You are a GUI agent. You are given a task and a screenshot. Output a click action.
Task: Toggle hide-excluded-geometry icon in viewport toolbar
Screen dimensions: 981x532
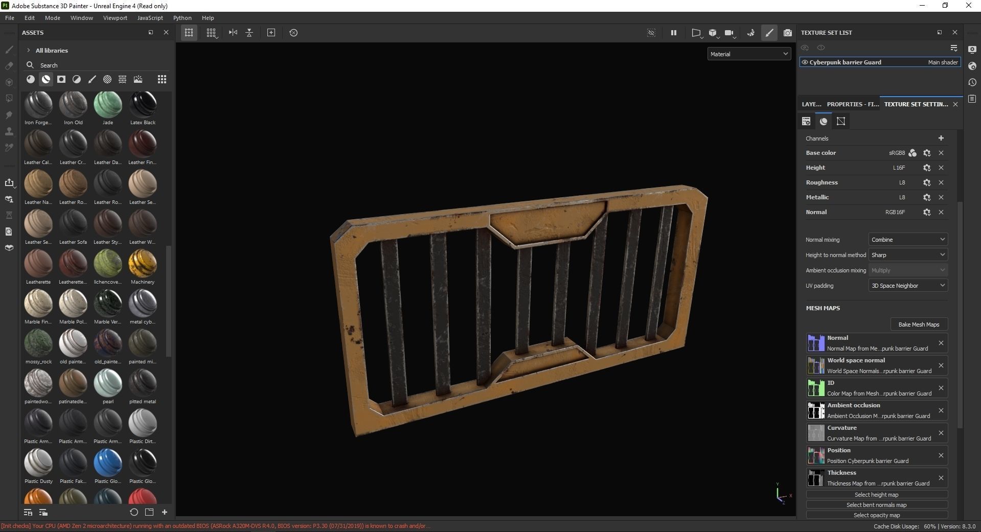651,33
